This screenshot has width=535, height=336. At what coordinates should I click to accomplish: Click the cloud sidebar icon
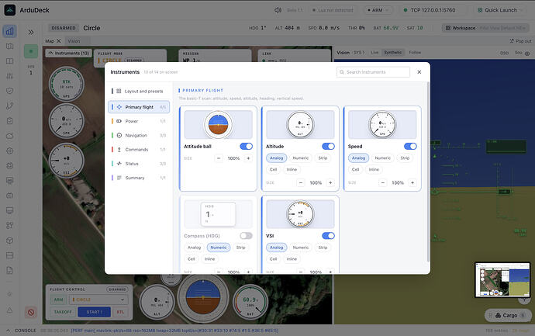9,136
